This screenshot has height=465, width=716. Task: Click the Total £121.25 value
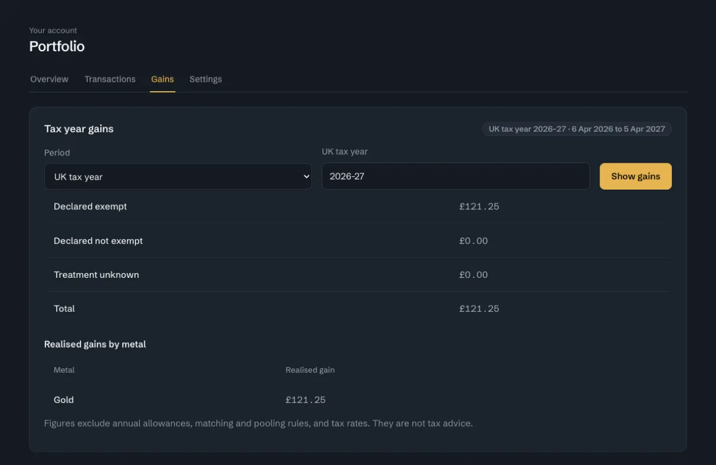[x=479, y=309]
